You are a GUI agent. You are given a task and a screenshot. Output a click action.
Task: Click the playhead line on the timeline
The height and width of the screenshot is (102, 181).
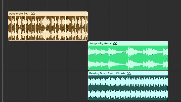3,51
